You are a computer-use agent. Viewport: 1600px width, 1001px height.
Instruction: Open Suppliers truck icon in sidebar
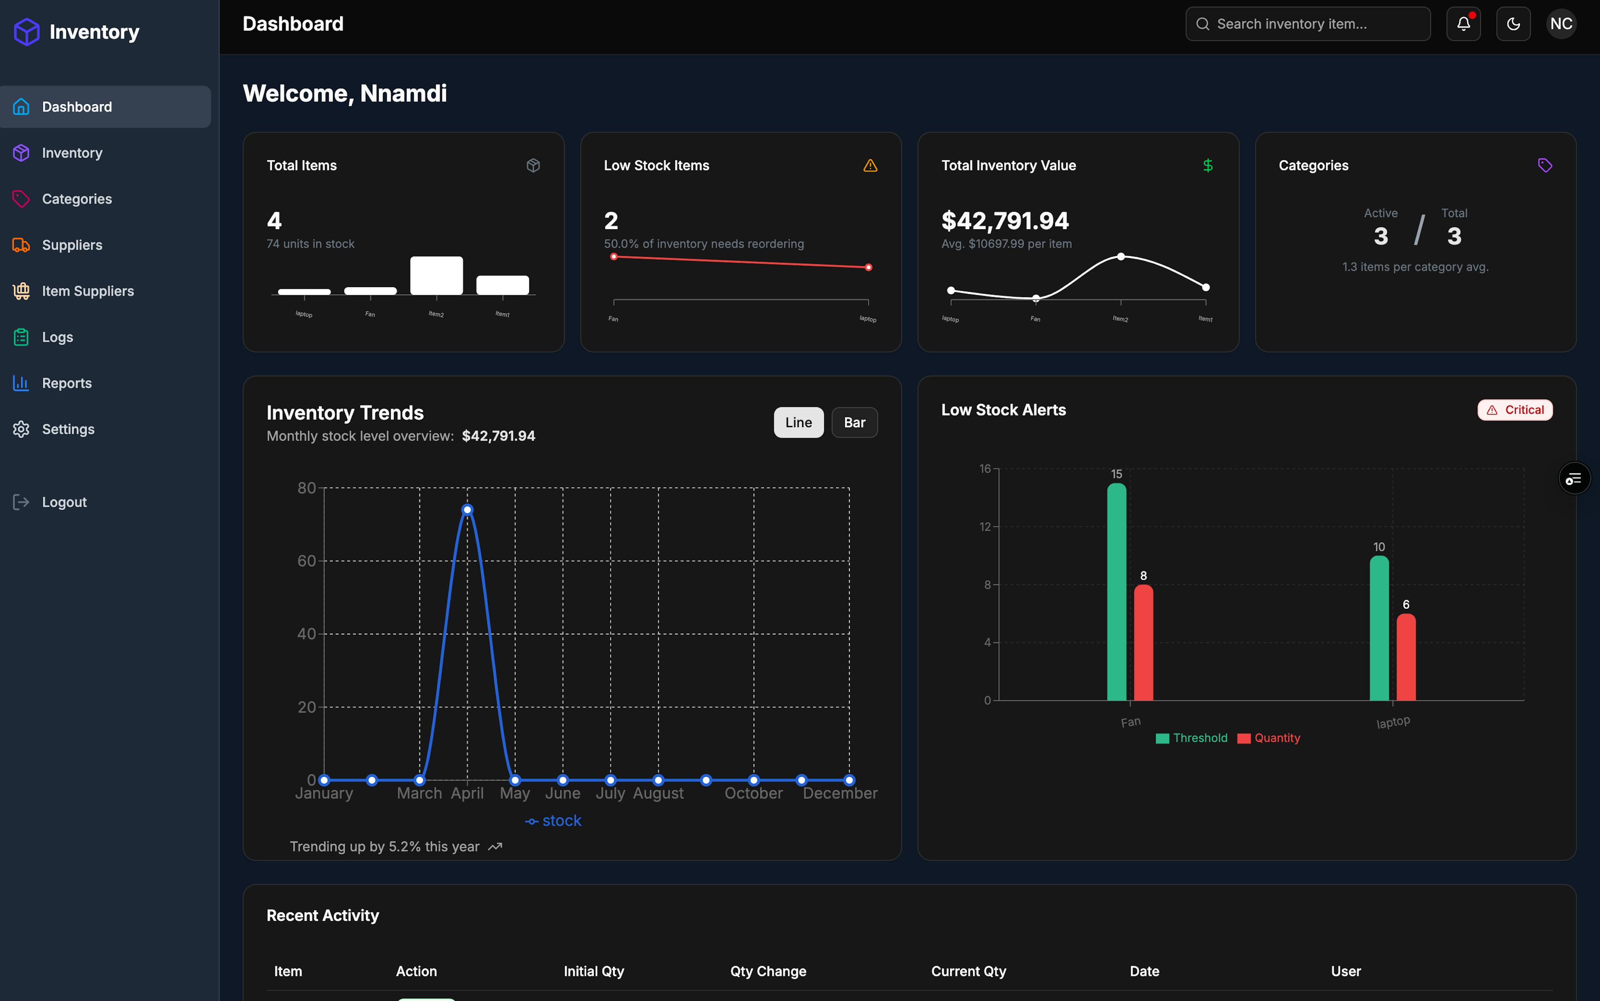(x=21, y=245)
